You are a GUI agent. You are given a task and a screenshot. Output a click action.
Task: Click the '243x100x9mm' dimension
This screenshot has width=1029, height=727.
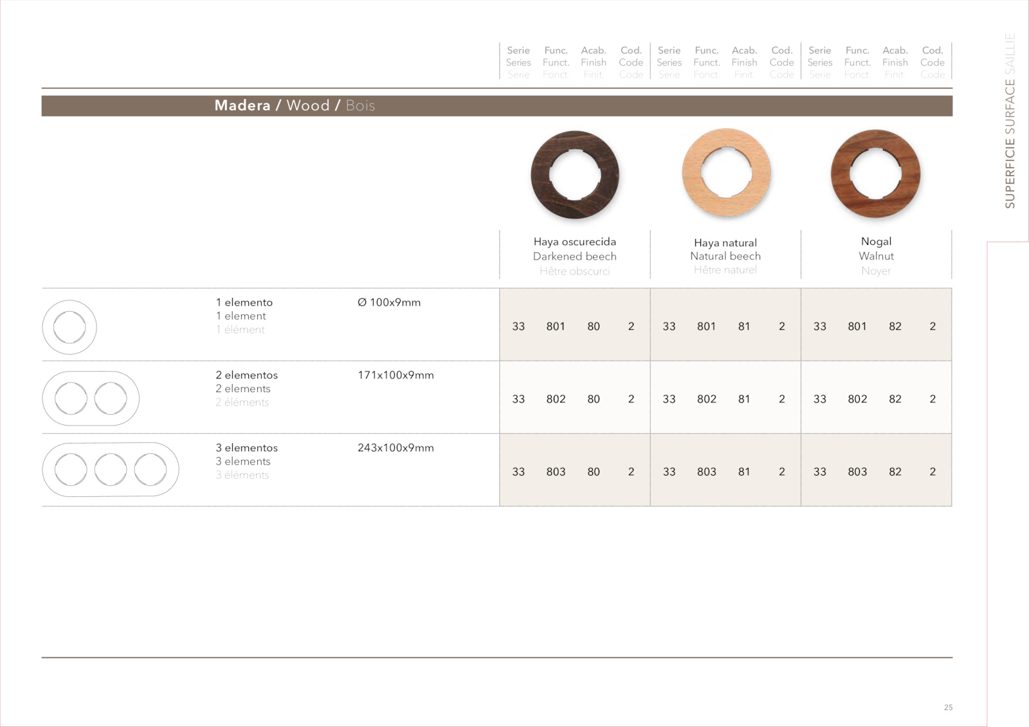click(x=396, y=447)
